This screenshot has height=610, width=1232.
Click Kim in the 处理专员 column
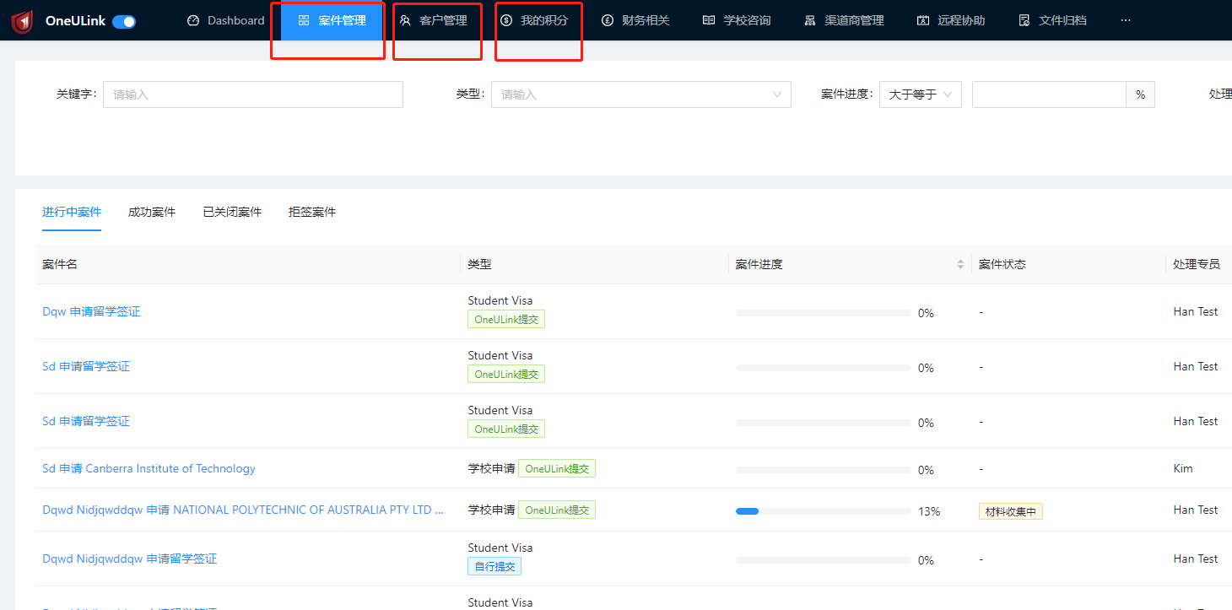(x=1183, y=468)
